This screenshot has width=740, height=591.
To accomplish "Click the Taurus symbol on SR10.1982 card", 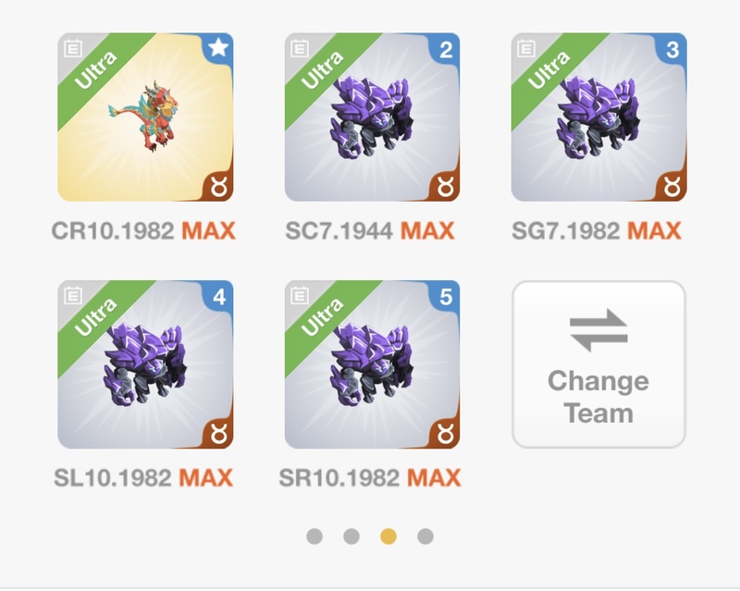I will [x=445, y=434].
